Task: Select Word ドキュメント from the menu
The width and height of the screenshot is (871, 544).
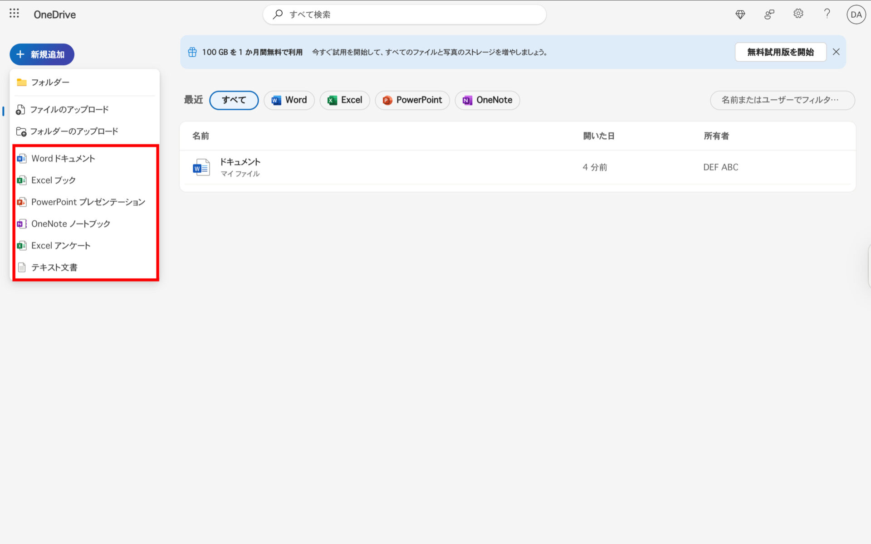Action: click(63, 158)
